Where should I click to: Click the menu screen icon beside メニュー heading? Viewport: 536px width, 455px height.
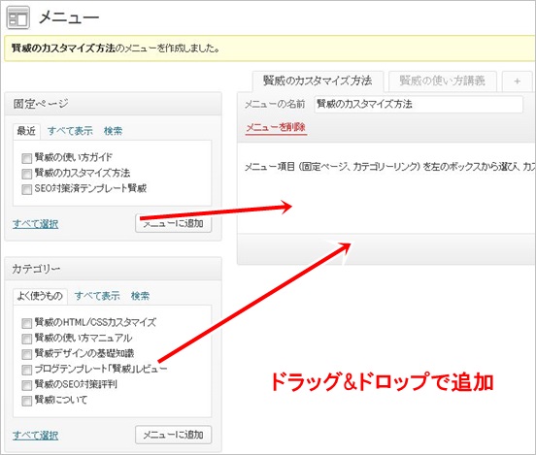17,17
